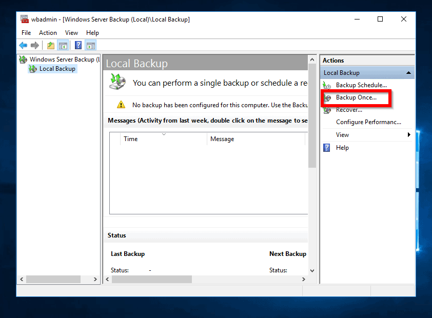Image resolution: width=432 pixels, height=318 pixels.
Task: Open Configure Performance settings action
Action: point(368,122)
